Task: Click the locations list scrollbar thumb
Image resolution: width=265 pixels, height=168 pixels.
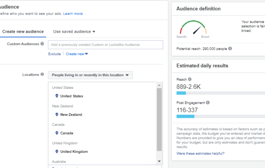Action: pyautogui.click(x=159, y=120)
